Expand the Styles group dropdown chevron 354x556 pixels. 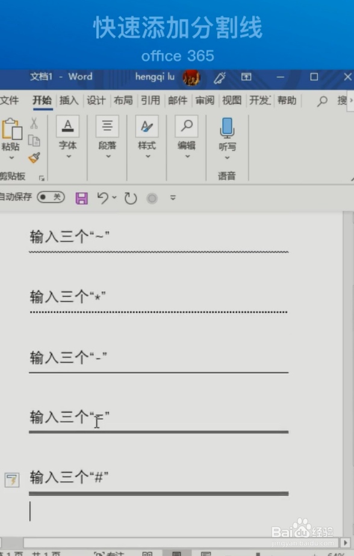[x=148, y=156]
